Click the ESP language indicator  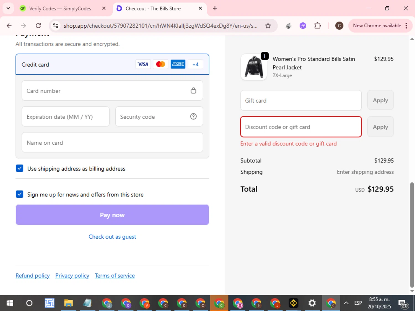tap(358, 303)
